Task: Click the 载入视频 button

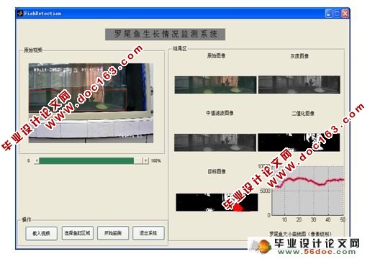Action: [x=41, y=233]
